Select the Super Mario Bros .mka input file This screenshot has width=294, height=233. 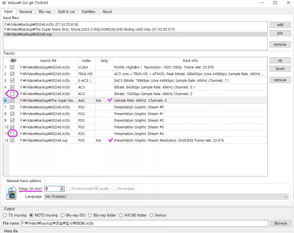(x=135, y=29)
